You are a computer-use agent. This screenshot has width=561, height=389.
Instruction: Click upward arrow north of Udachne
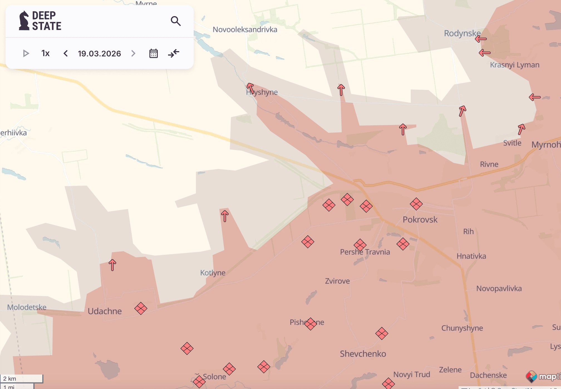pyautogui.click(x=112, y=265)
